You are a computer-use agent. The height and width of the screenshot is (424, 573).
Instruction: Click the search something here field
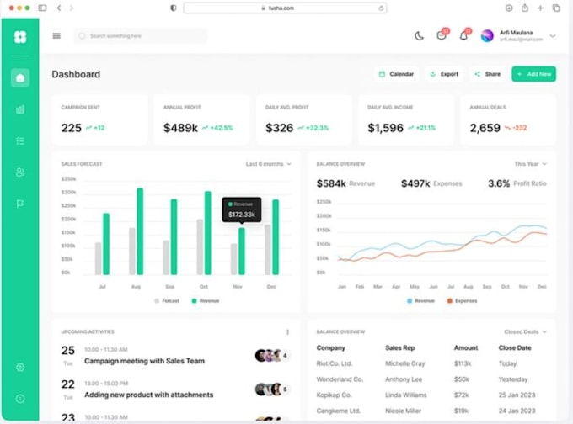tap(141, 36)
